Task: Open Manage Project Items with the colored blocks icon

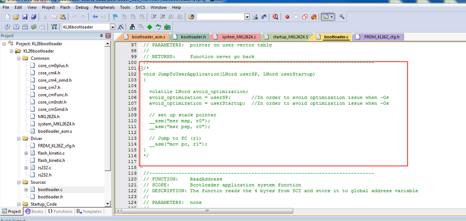Action: [132, 27]
